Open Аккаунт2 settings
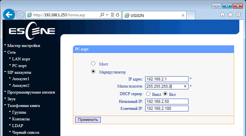Image resolution: width=246 pixels, height=136 pixels. pos(21,86)
